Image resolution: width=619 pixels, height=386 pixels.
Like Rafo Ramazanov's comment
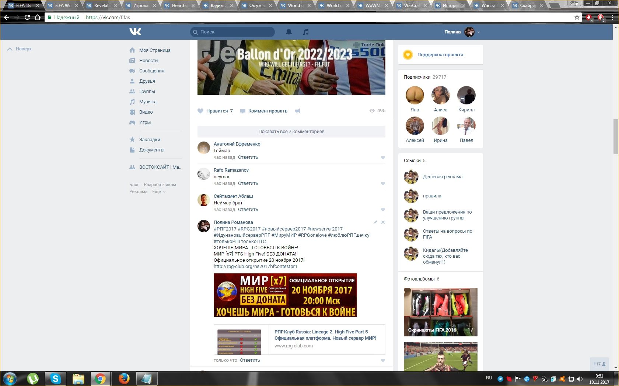point(383,184)
